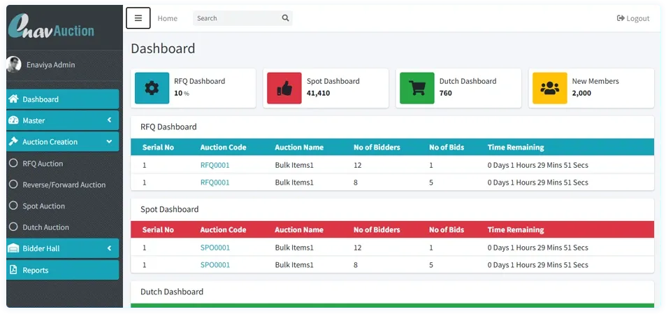The width and height of the screenshot is (666, 314).
Task: Click the Spot Dashboard 41,410 value
Action: 318,93
